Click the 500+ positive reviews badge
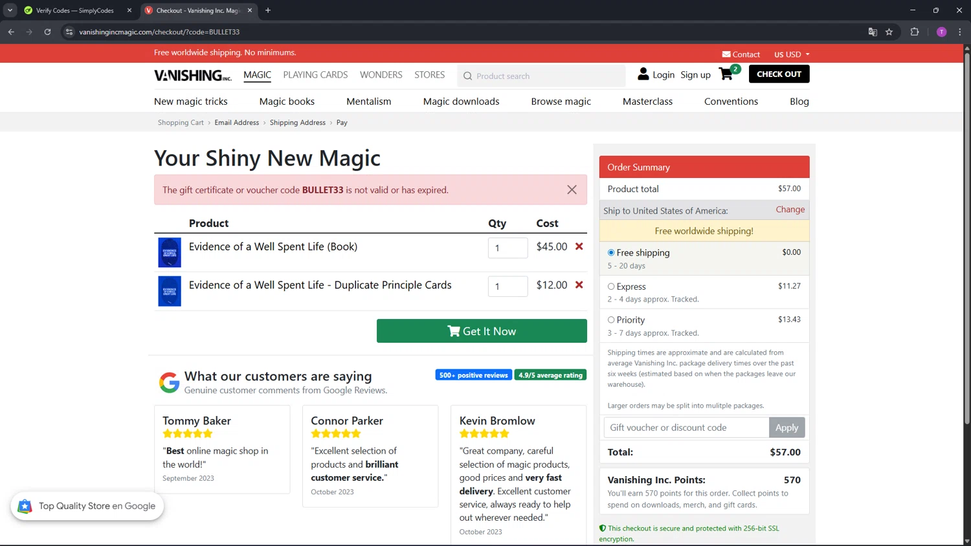Viewport: 971px width, 546px height. point(474,375)
